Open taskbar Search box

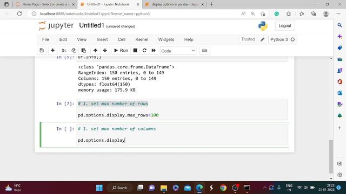click(x=120, y=188)
